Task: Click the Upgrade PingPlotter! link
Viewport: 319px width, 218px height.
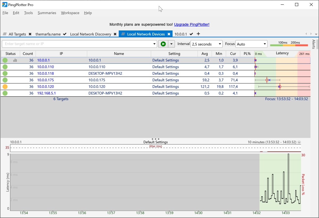Action: [192, 24]
